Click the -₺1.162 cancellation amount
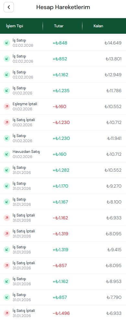Screen dimensions: 126x320 61,218
